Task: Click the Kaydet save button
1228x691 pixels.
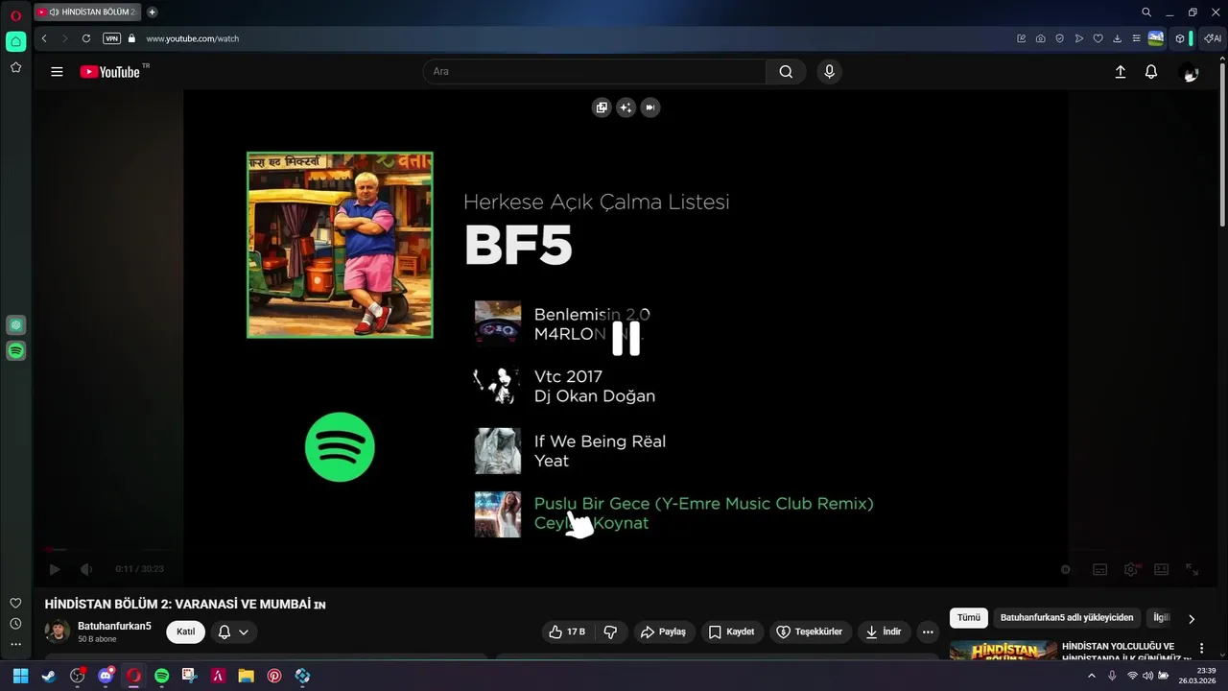Action: 731,631
